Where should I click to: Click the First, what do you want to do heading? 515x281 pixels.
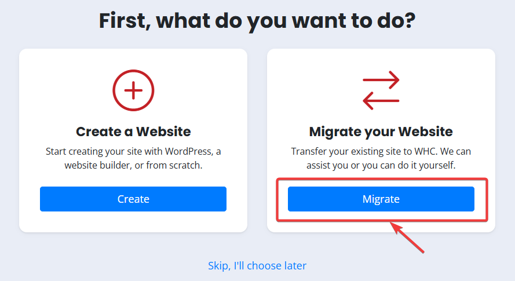click(x=257, y=21)
